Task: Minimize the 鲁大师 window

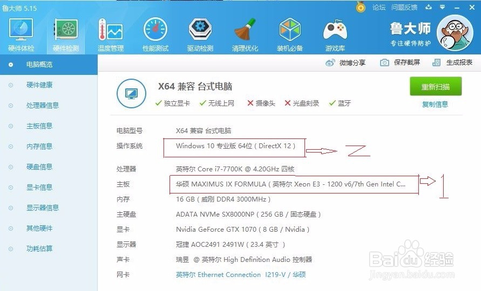Action: [457, 8]
